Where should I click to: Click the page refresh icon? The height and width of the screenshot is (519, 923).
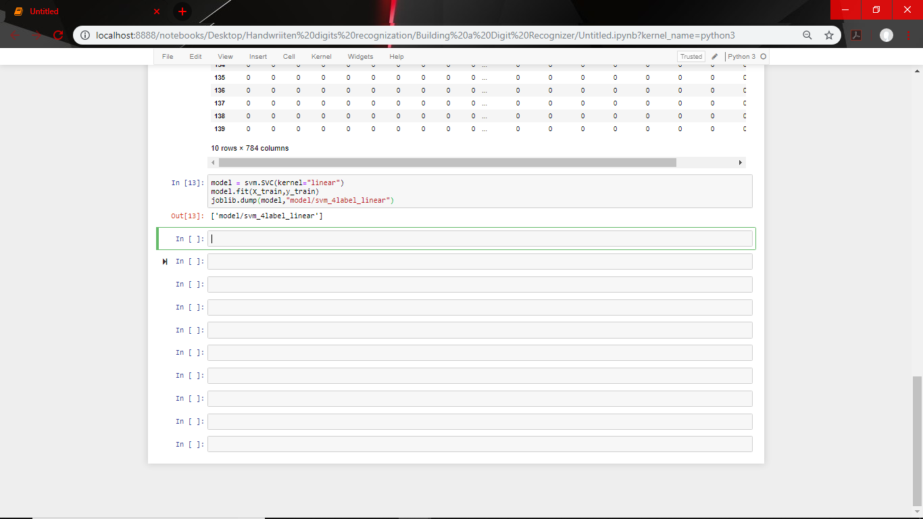pos(57,34)
